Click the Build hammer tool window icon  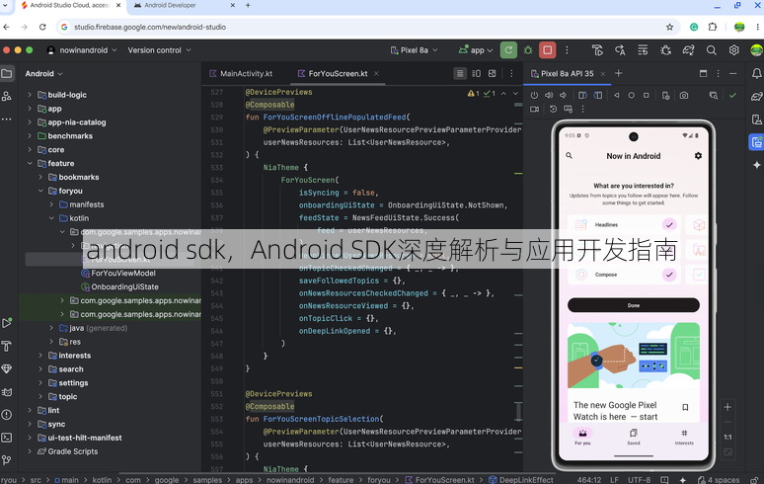pos(7,346)
